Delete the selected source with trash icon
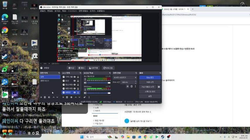Viewport: 250px width, 140px height. click(x=67, y=97)
